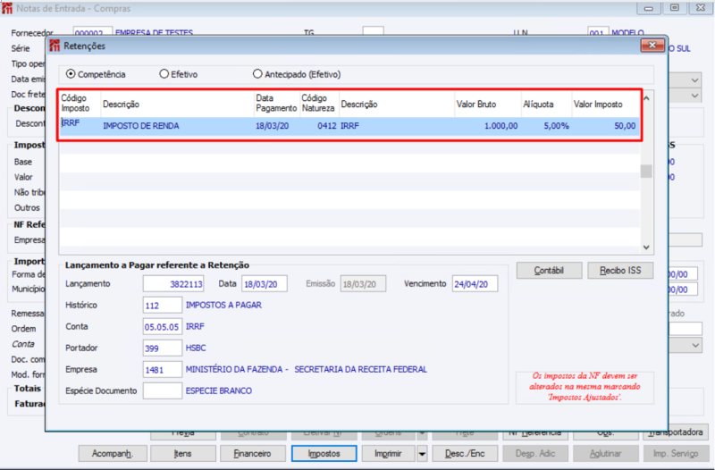
Task: Click the Conta field 05.05.05
Action: coord(163,326)
